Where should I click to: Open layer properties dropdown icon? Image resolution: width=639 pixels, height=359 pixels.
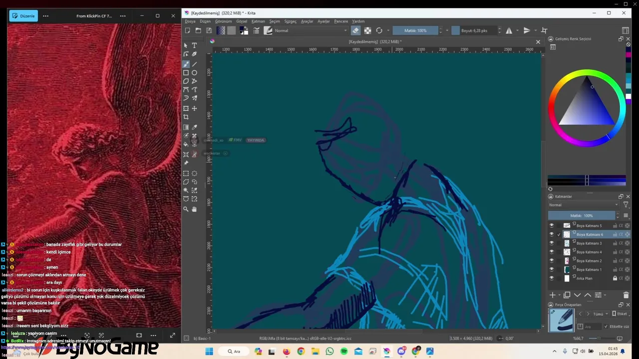[x=599, y=295]
